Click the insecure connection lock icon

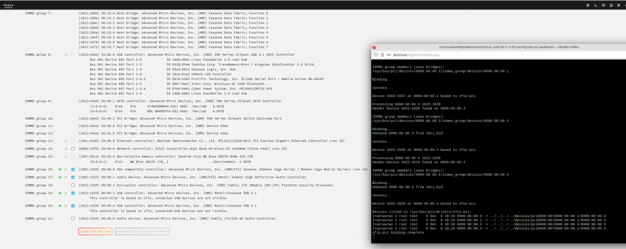[x=382, y=54]
